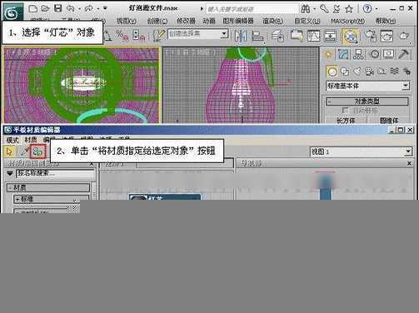Select the Shapes category icon
419x313 pixels.
(345, 72)
